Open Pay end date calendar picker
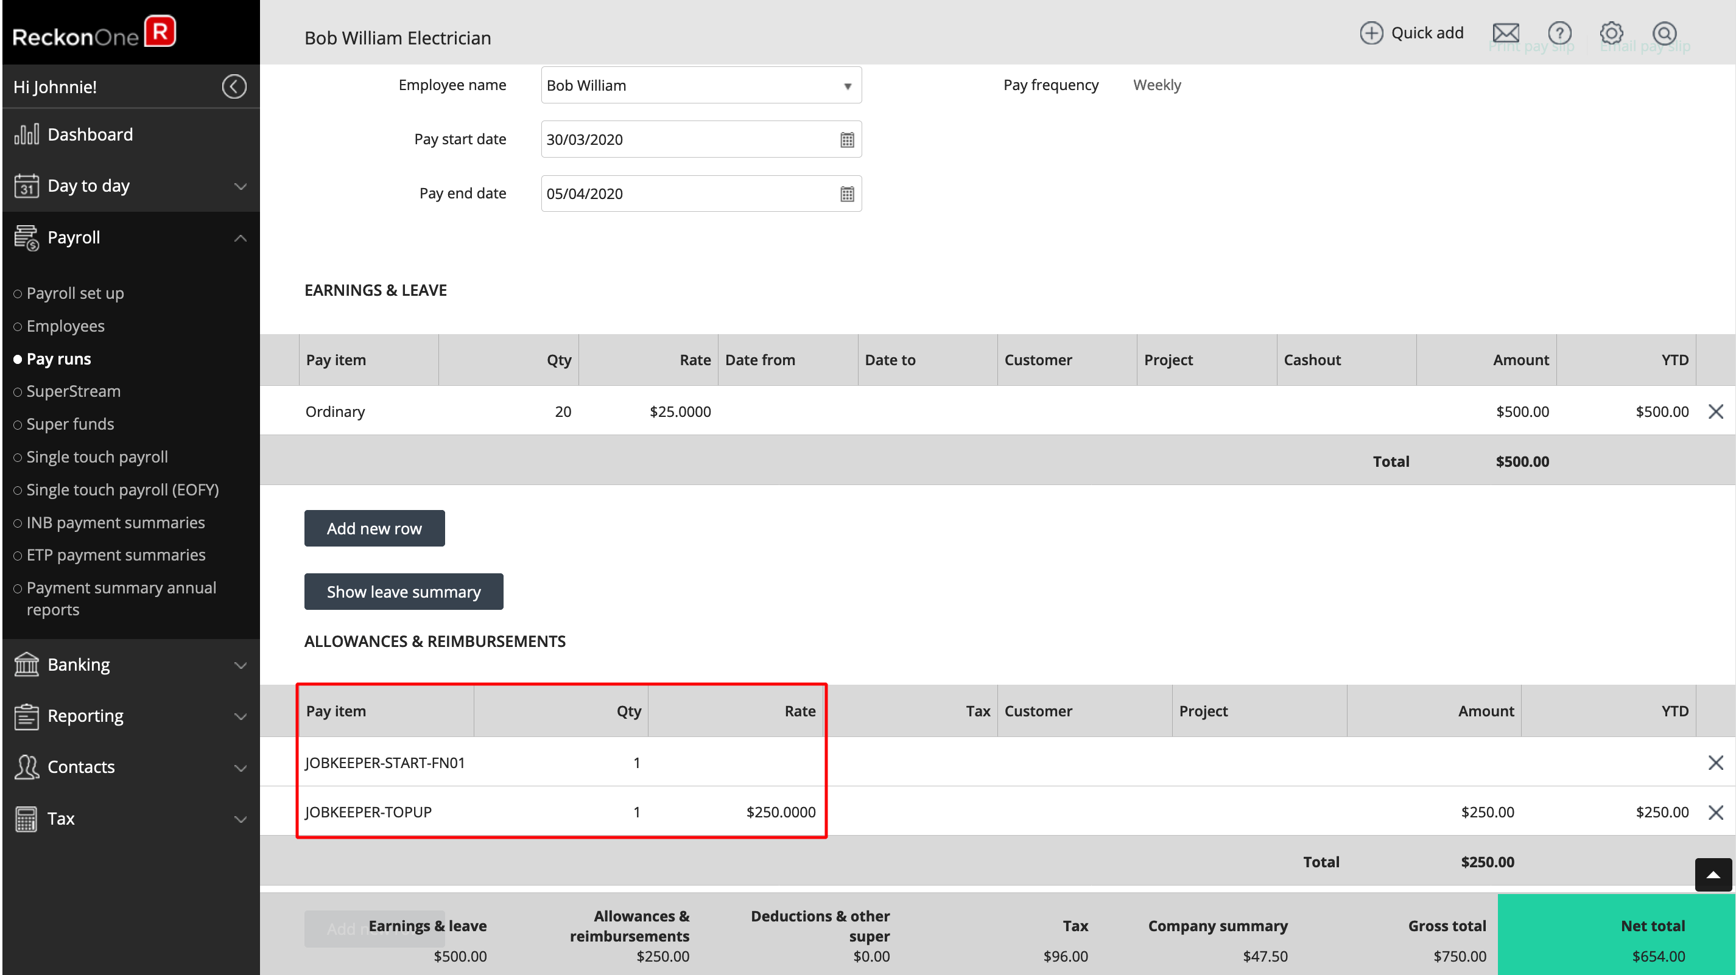Screen dimensions: 1736x975 click(847, 194)
